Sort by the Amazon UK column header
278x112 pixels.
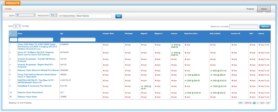235,33
